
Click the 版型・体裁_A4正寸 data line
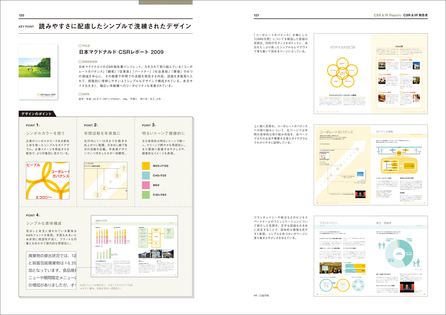pos(120,99)
